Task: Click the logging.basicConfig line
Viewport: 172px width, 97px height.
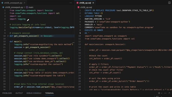Action: point(42,27)
